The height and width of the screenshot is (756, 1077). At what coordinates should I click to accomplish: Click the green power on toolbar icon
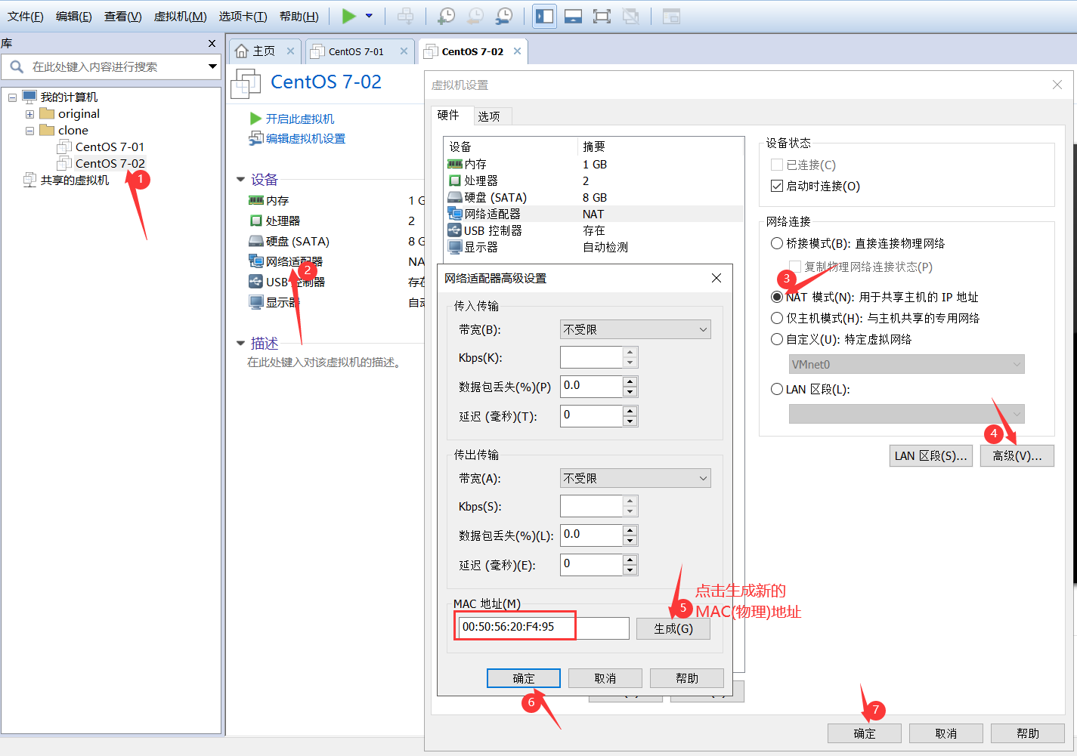348,16
